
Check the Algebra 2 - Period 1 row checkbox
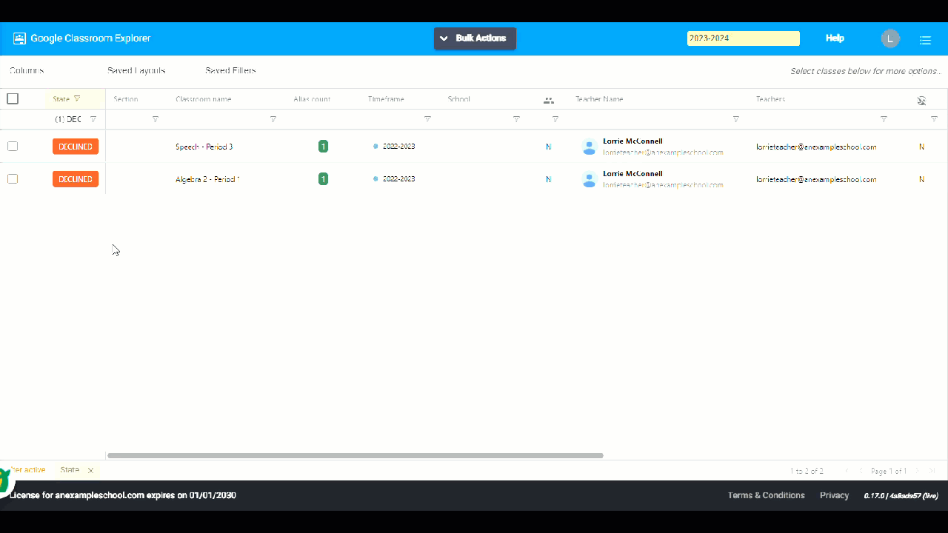(x=13, y=179)
